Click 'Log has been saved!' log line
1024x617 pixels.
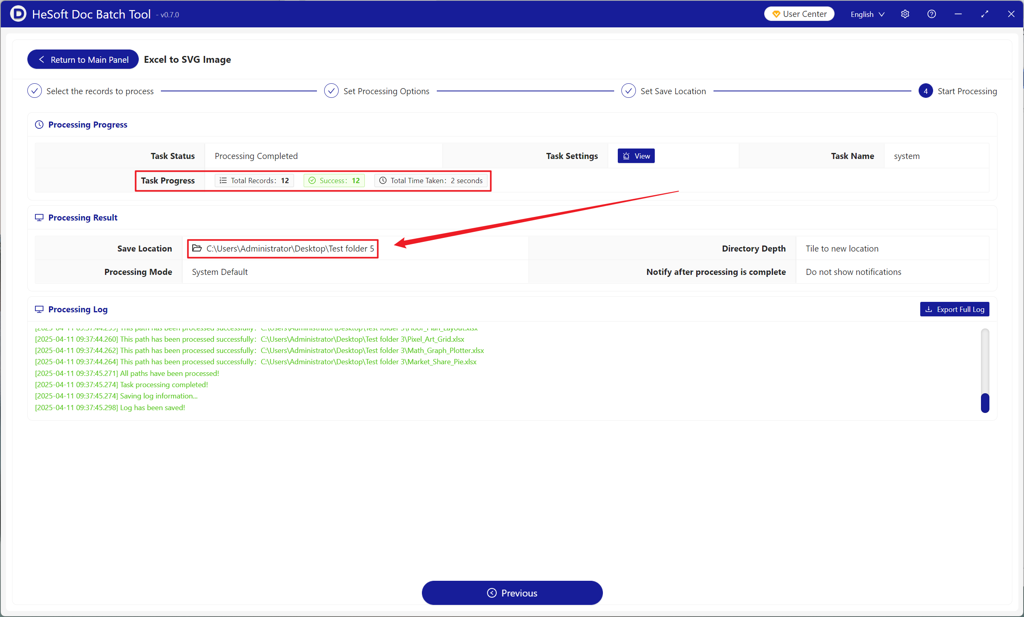coord(110,407)
